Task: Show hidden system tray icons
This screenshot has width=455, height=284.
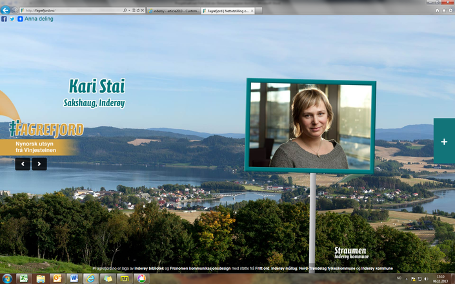Action: 407,279
